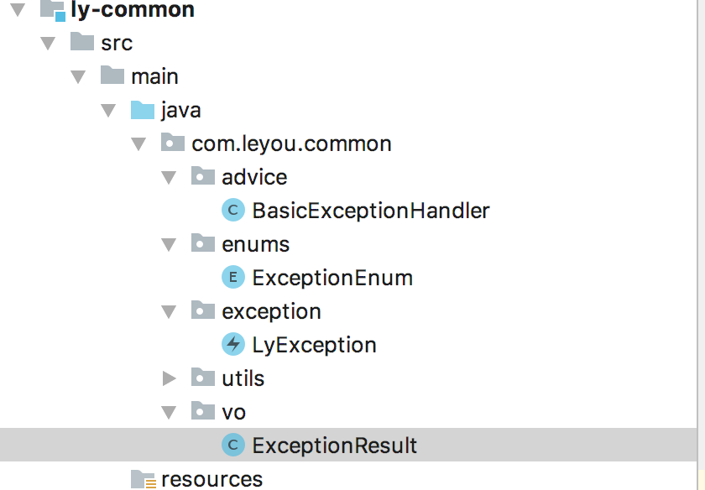The width and height of the screenshot is (705, 490).
Task: Collapse the src folder arrow
Action: (49, 43)
